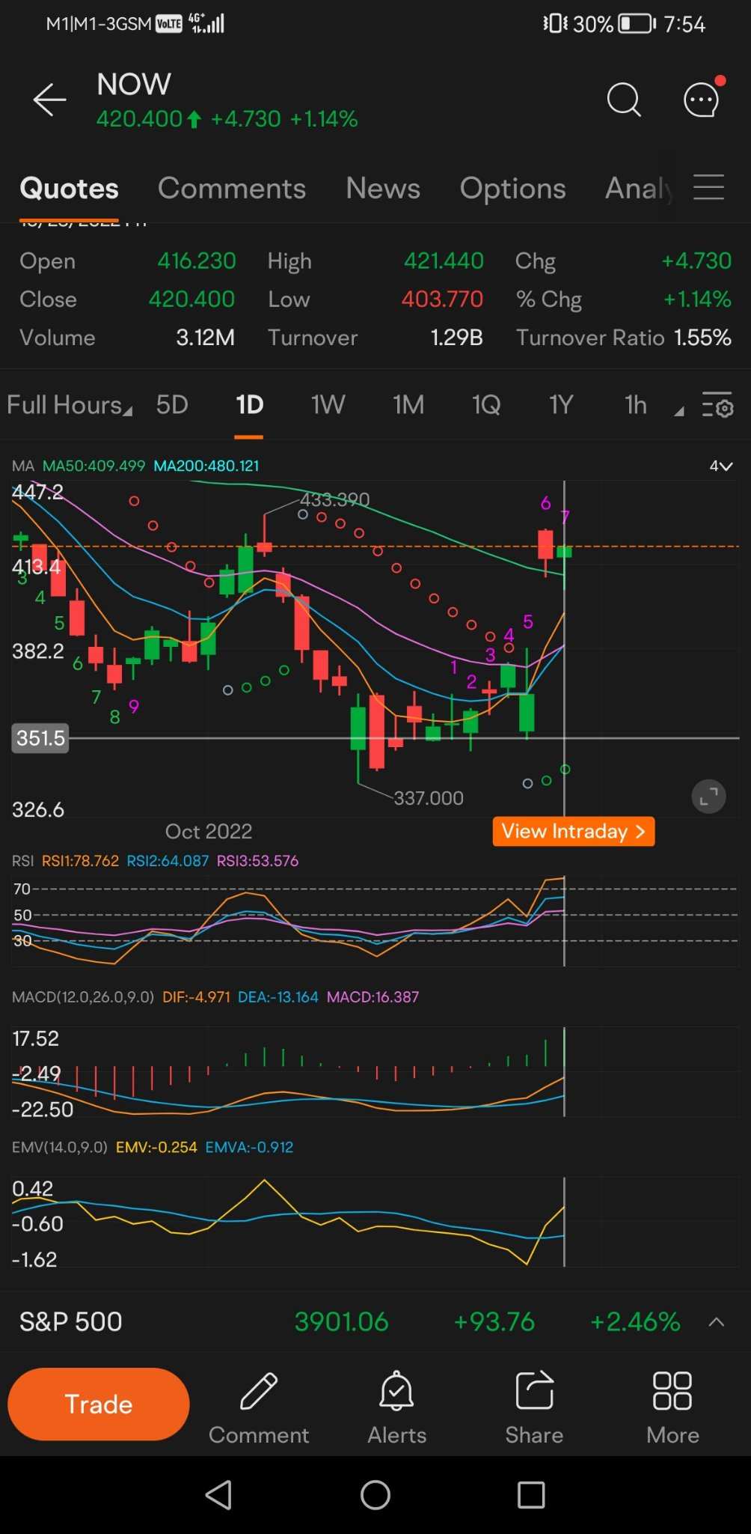Screen dimensions: 751x1534
Task: Open the search magnifier icon
Action: click(x=624, y=100)
